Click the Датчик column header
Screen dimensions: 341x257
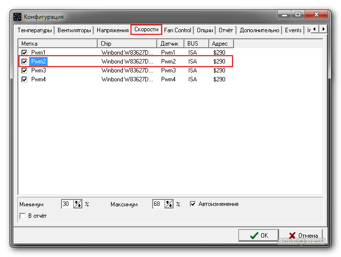pyautogui.click(x=170, y=44)
